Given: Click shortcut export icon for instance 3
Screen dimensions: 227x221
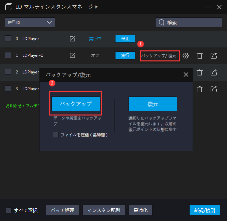Looking at the screenshot, I should [x=214, y=89].
